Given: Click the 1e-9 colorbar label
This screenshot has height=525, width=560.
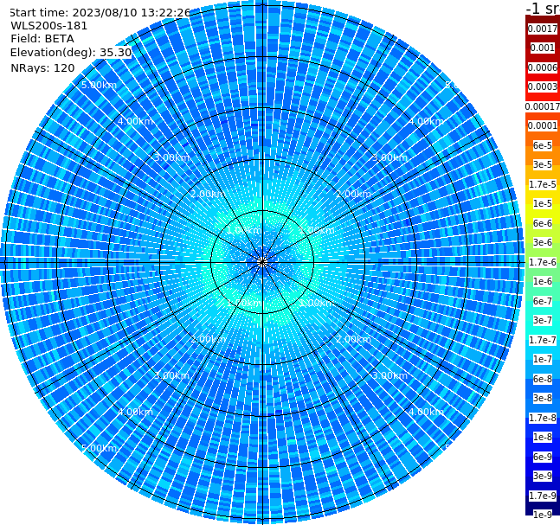Looking at the screenshot, I should (543, 515).
